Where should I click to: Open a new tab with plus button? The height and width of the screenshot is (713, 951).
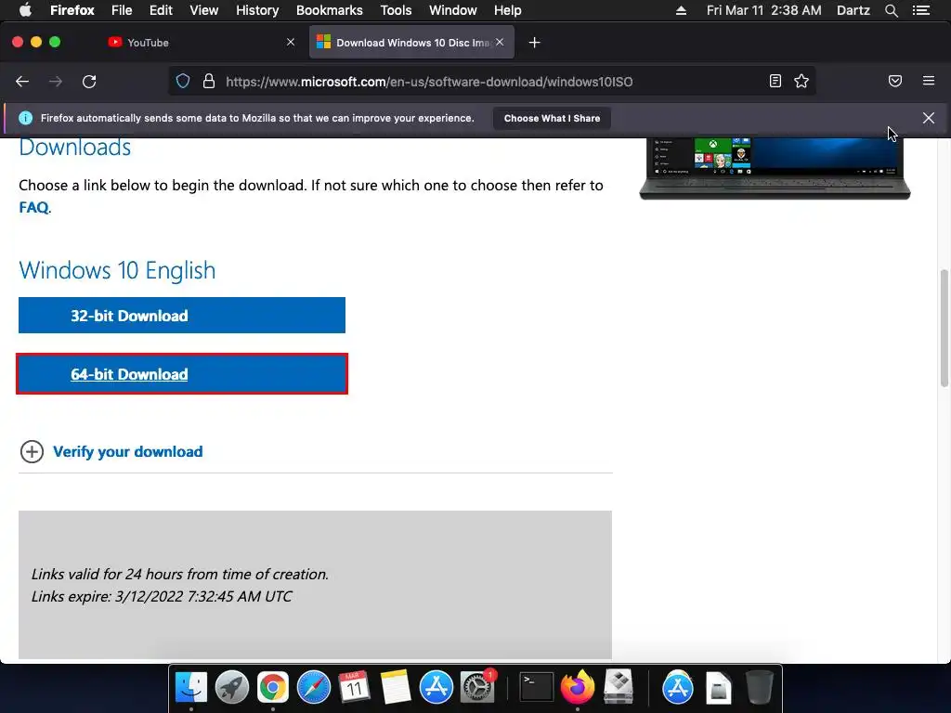pyautogui.click(x=534, y=43)
